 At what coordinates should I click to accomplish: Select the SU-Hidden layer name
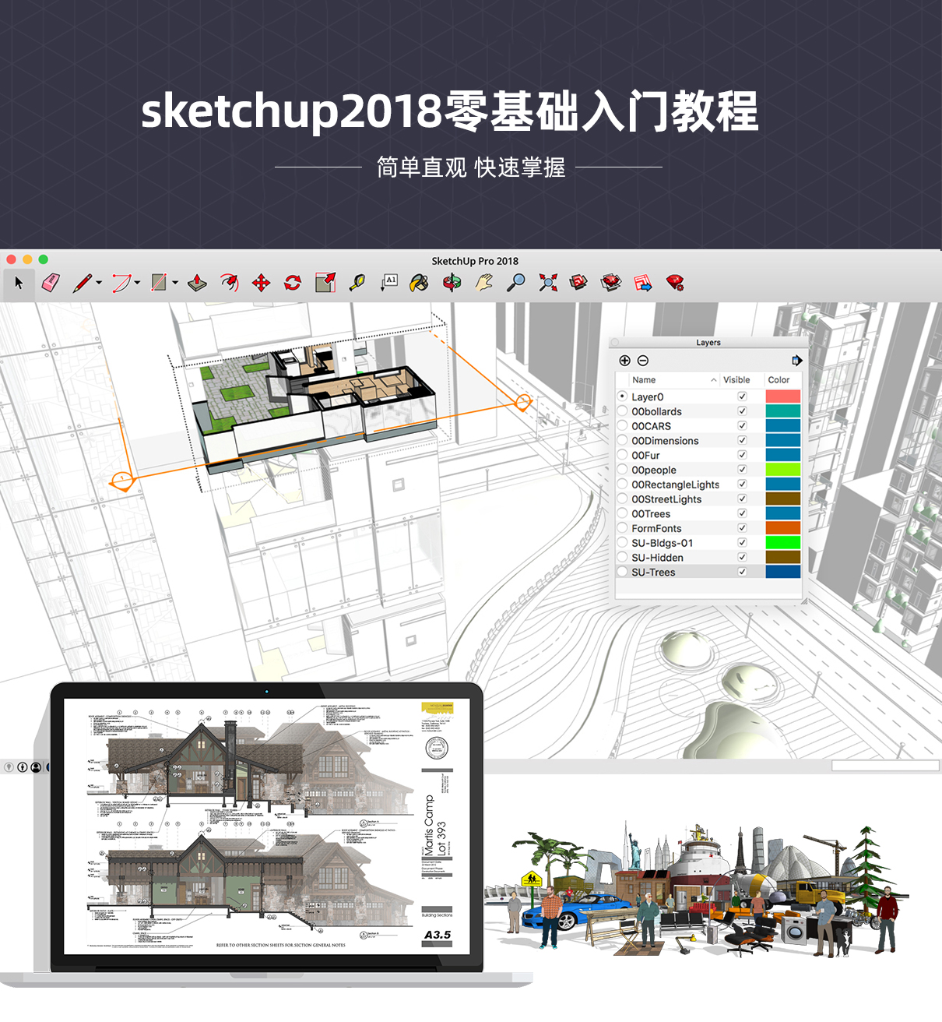pyautogui.click(x=657, y=558)
